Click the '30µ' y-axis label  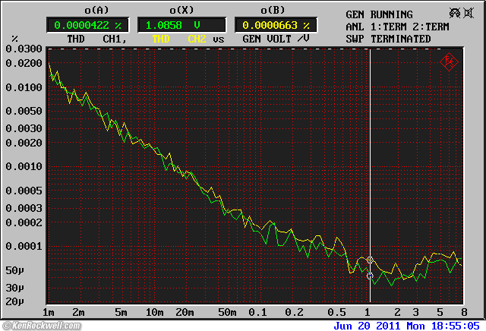(14, 288)
